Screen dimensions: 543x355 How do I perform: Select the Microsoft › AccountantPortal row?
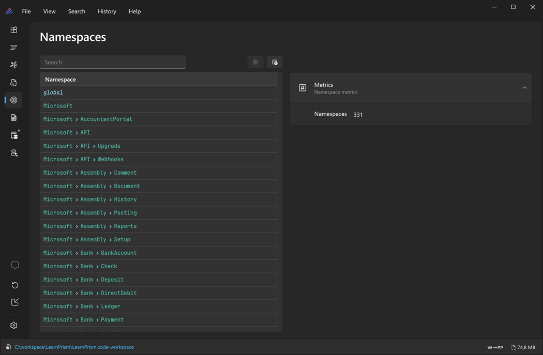[x=158, y=119]
